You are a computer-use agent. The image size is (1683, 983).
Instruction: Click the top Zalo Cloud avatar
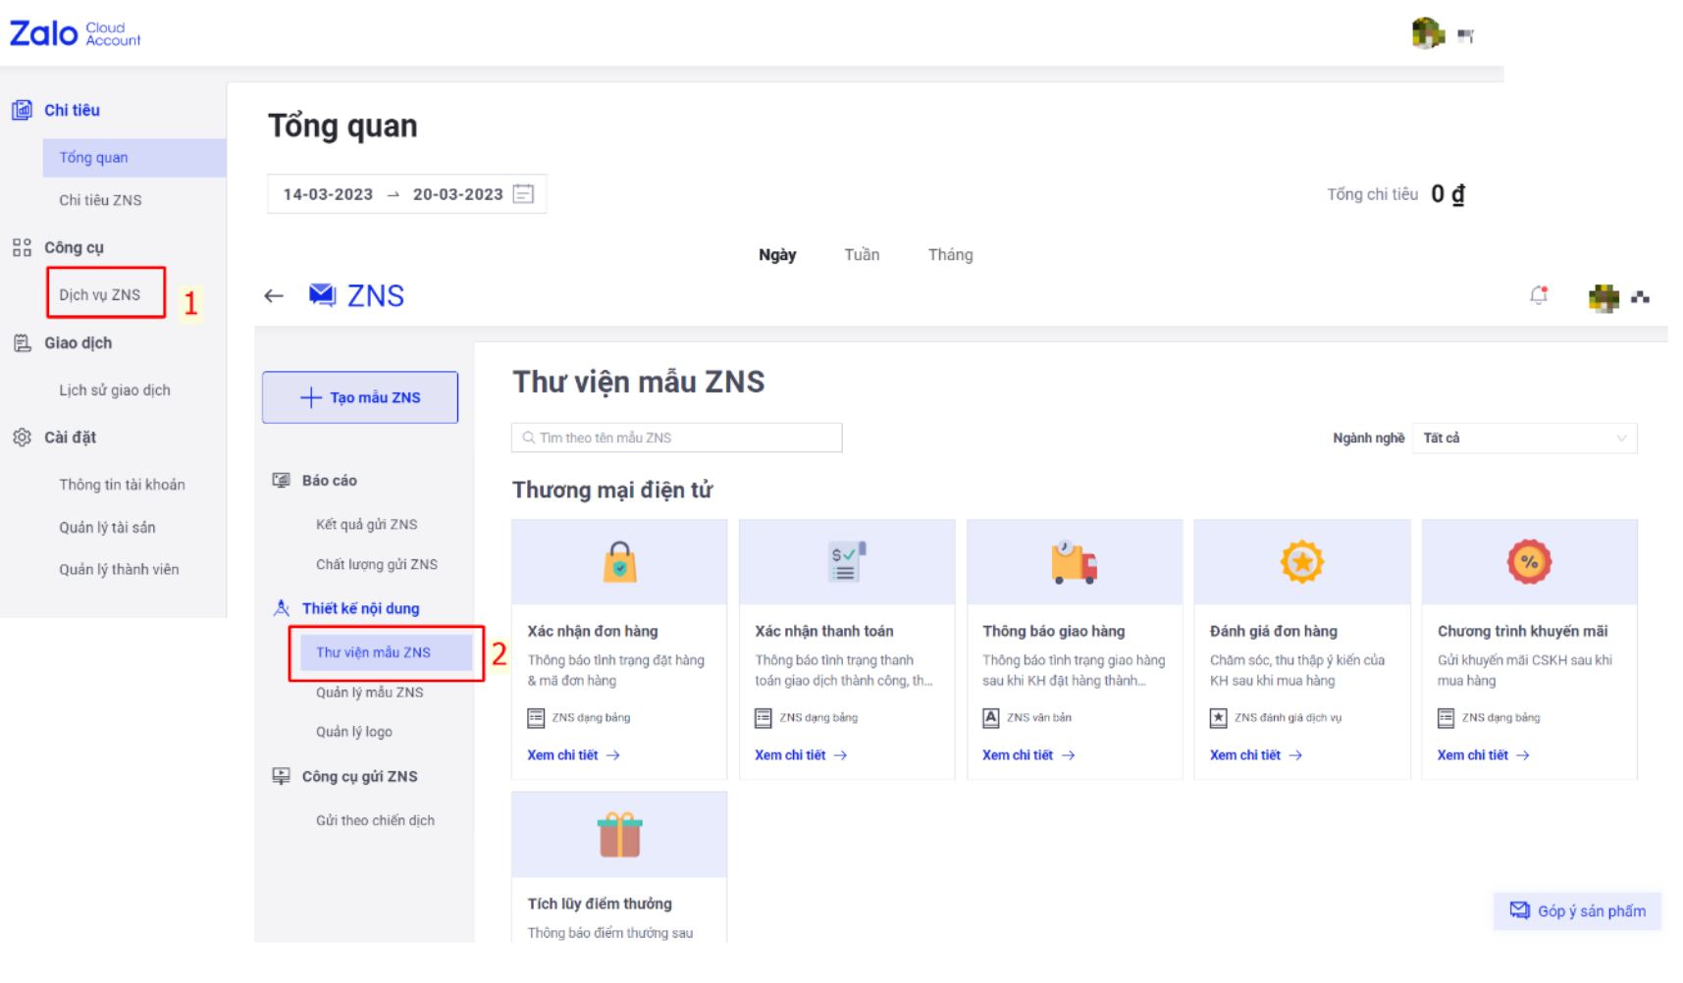1428,33
